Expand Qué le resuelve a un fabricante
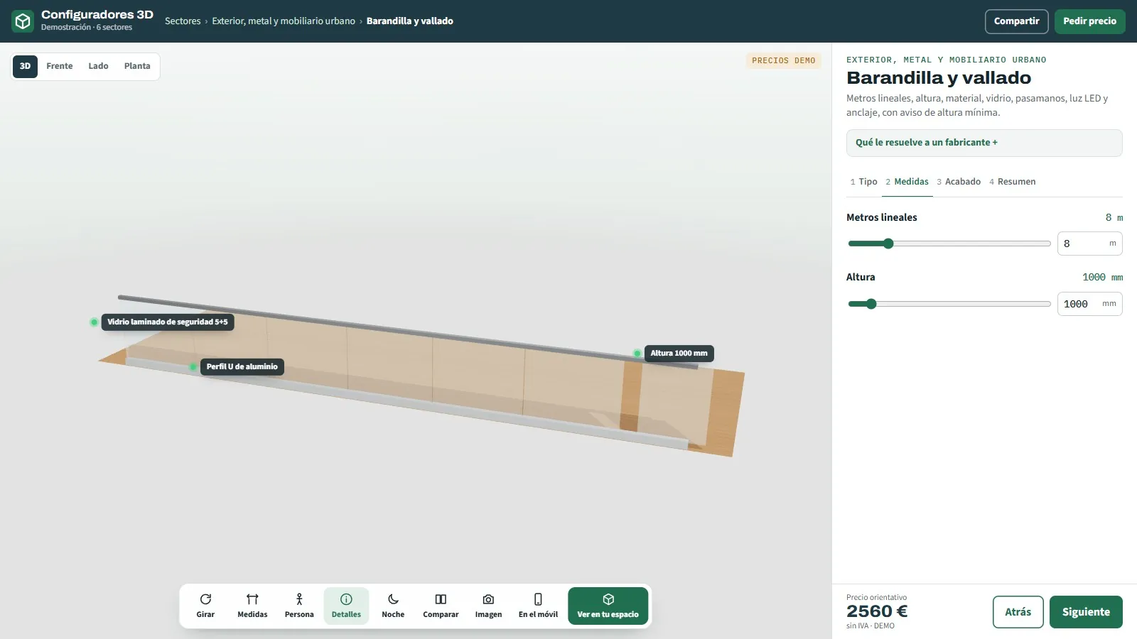 pyautogui.click(x=984, y=143)
